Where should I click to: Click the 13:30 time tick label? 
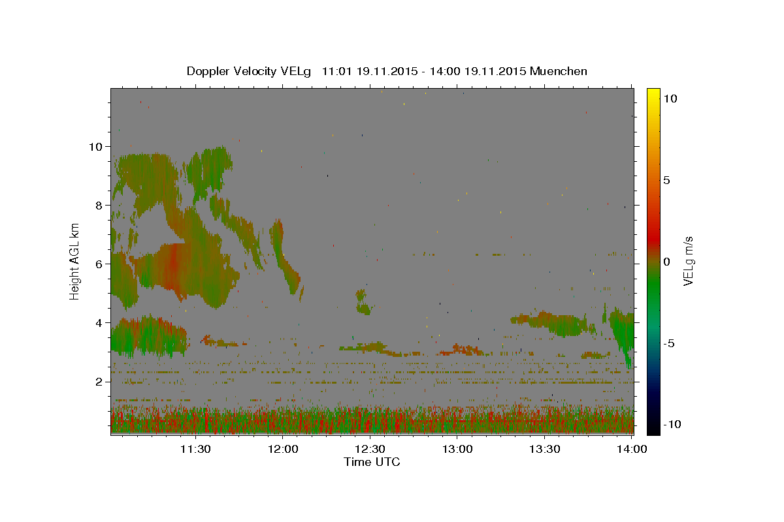544,449
